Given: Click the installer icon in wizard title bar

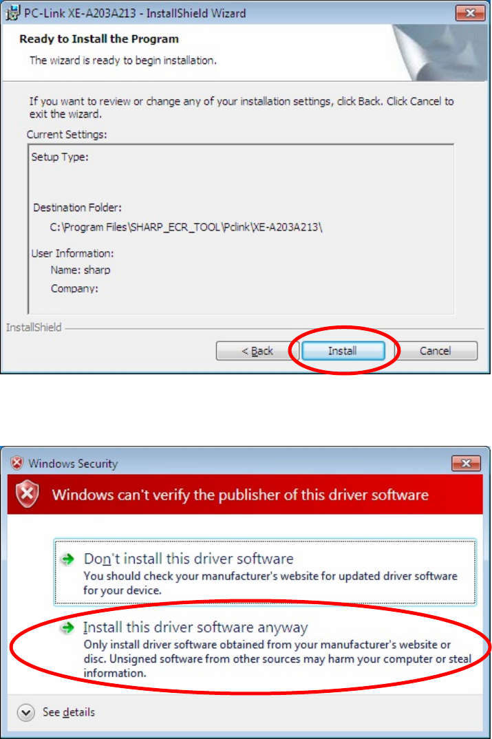Looking at the screenshot, I should pos(12,12).
